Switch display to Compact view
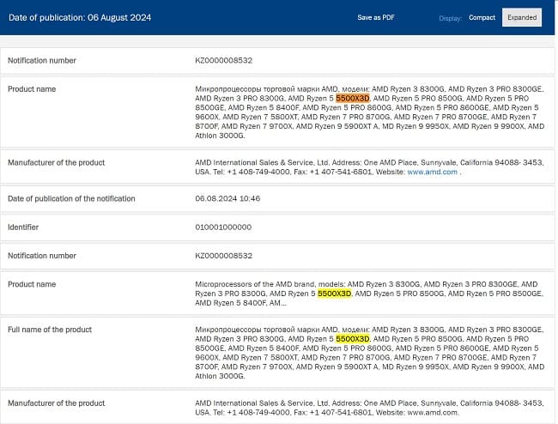 tap(482, 17)
